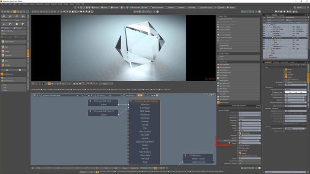Click the Convert to Metallic button

coord(239,35)
